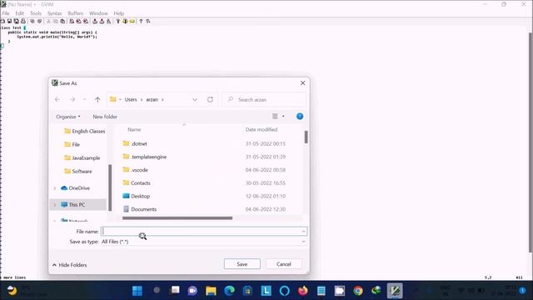533x300 pixels.
Task: Launch Google Chrome from the taskbar
Action: pos(357,291)
